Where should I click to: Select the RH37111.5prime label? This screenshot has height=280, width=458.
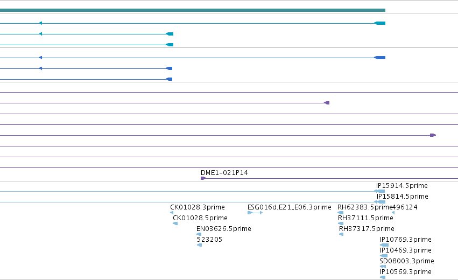[x=365, y=218]
